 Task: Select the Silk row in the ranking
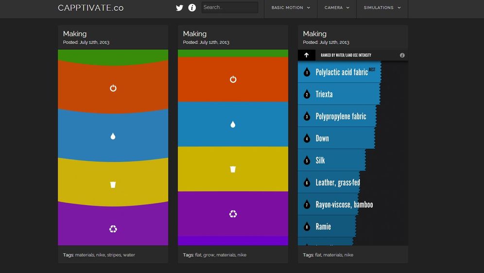pos(320,160)
